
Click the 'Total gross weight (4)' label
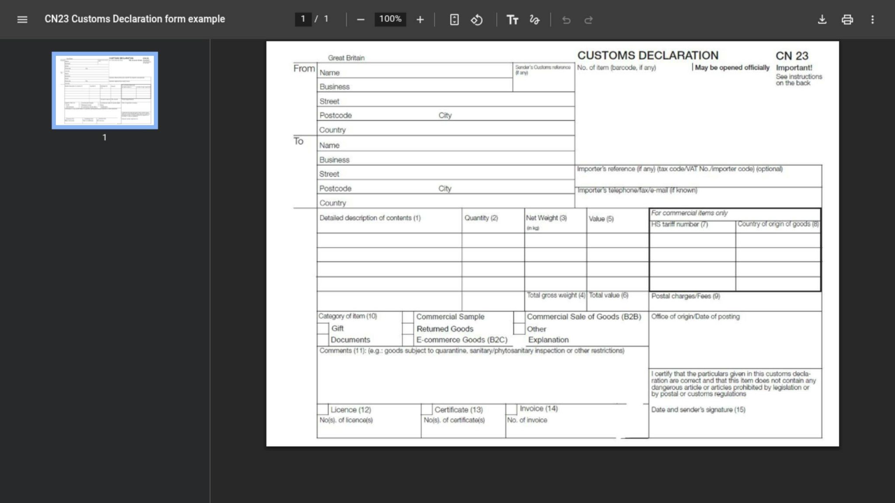pos(556,295)
